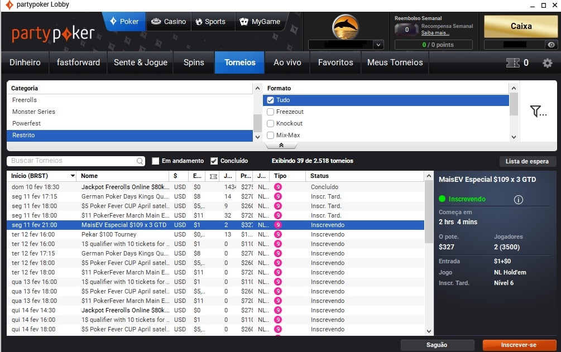Click the tournament tickets icon
Screen dimensions: 561x352
pos(512,63)
